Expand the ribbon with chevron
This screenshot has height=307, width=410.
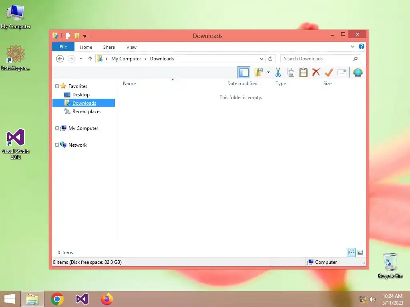[x=352, y=46]
